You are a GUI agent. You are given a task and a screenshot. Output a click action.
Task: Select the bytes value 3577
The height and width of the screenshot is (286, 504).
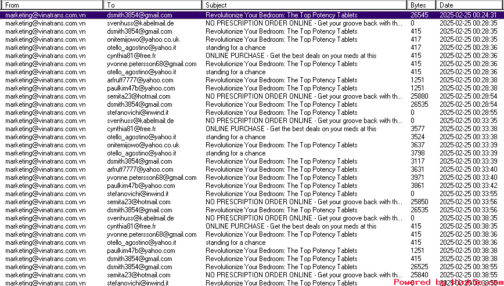click(418, 129)
